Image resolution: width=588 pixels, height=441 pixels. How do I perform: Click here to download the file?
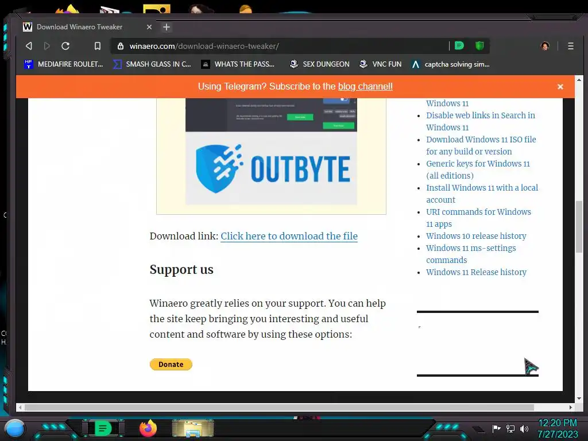(289, 236)
